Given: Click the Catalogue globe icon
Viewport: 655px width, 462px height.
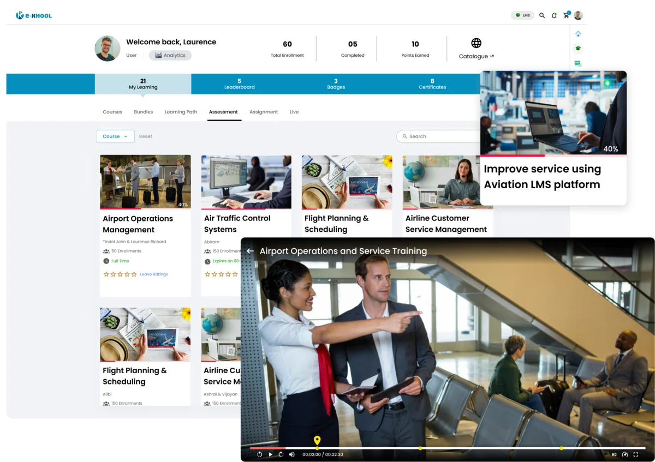Looking at the screenshot, I should coord(476,43).
